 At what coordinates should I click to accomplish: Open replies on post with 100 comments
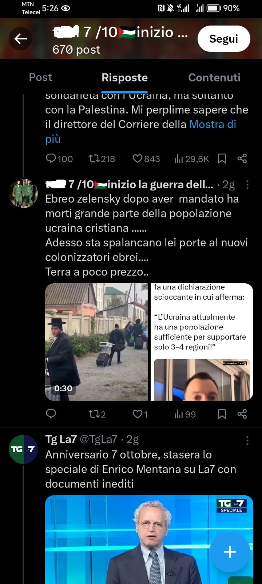(x=59, y=158)
